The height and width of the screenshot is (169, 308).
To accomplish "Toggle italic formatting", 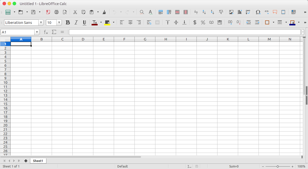I will (76, 22).
